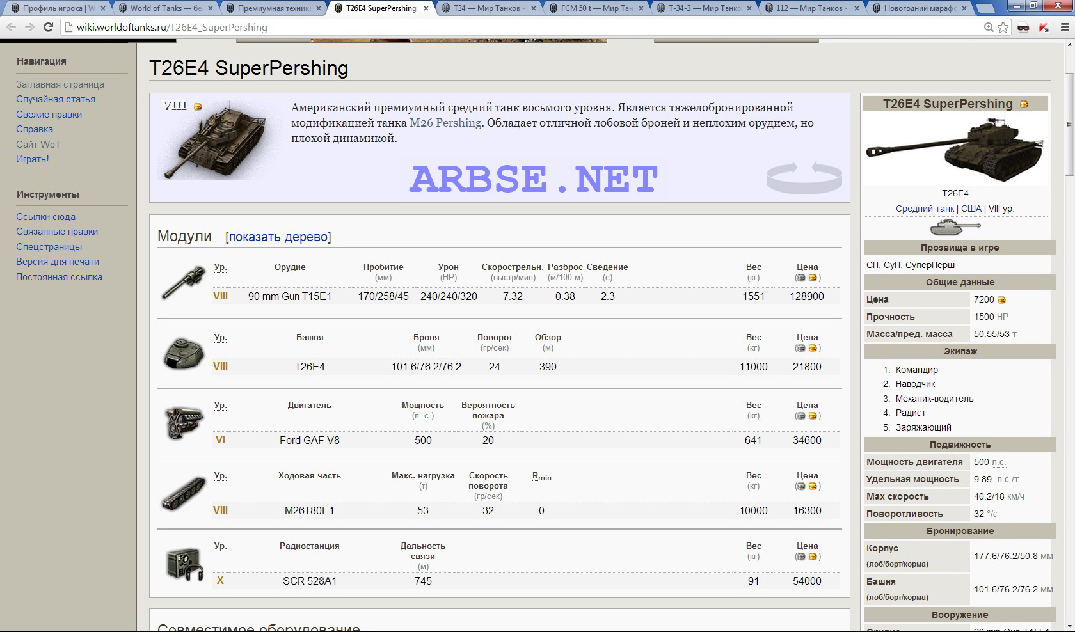Click the 90 mm gun module icon
The image size is (1075, 632).
(x=184, y=282)
